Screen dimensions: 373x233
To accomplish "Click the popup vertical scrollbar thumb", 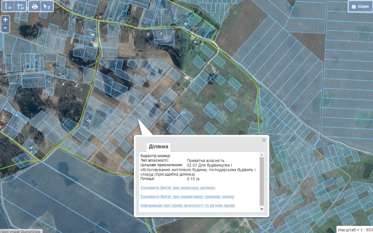I will coord(262,181).
